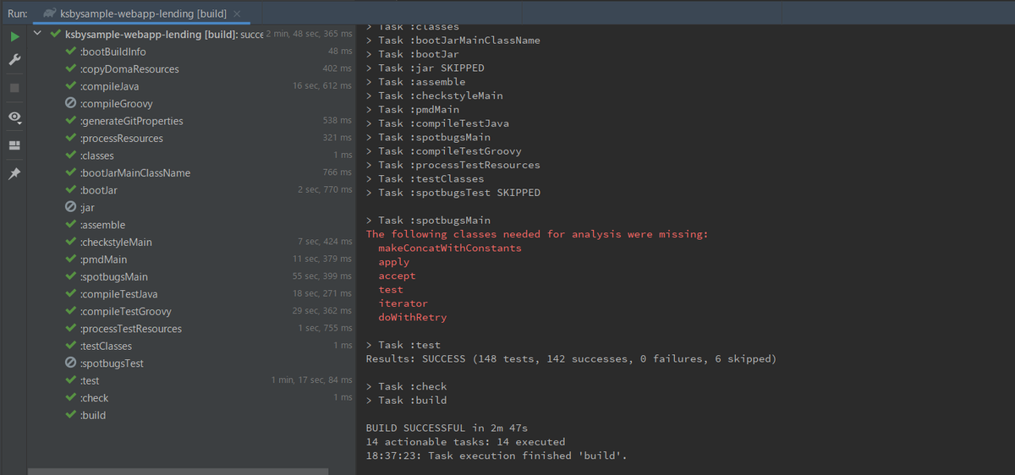Select the :bootBuildInfo task row
Image resolution: width=1015 pixels, height=475 pixels.
pos(191,52)
